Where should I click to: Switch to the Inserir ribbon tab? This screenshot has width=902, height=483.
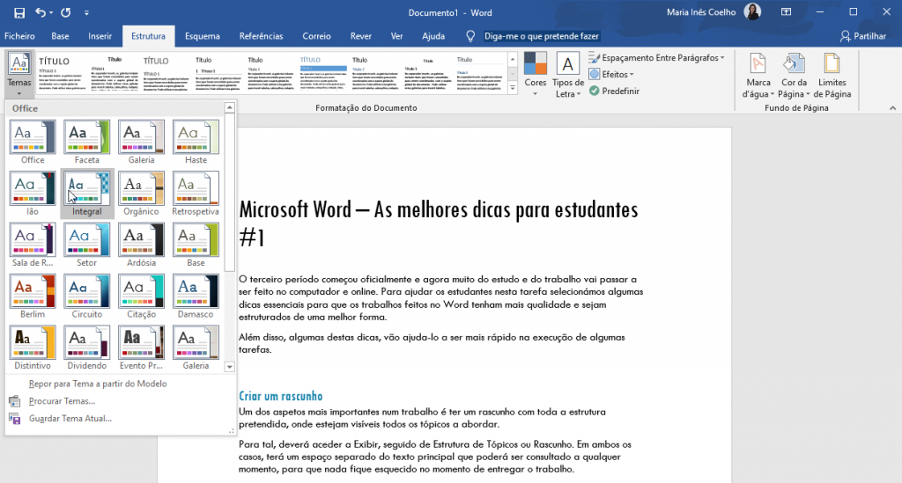(100, 36)
